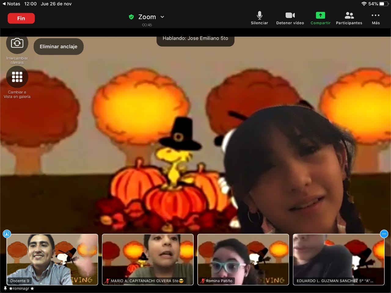The height and width of the screenshot is (293, 391).
Task: Select the Docente 9 video thumbnail
Action: click(x=52, y=260)
